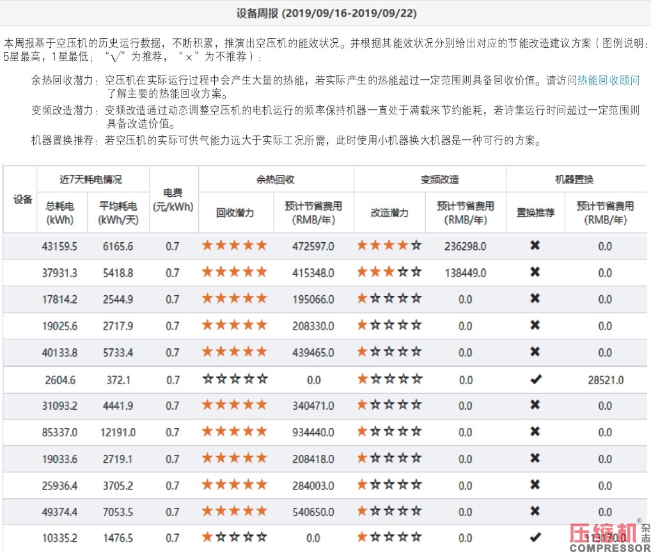
Task: Click the cross icon in row 43159.5
Action: pos(535,245)
